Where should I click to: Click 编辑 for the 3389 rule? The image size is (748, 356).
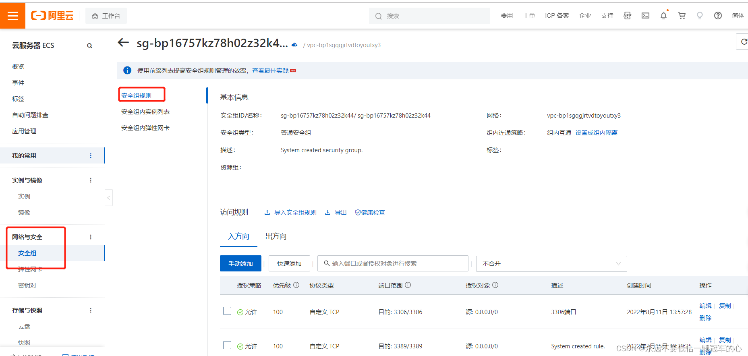click(x=705, y=340)
